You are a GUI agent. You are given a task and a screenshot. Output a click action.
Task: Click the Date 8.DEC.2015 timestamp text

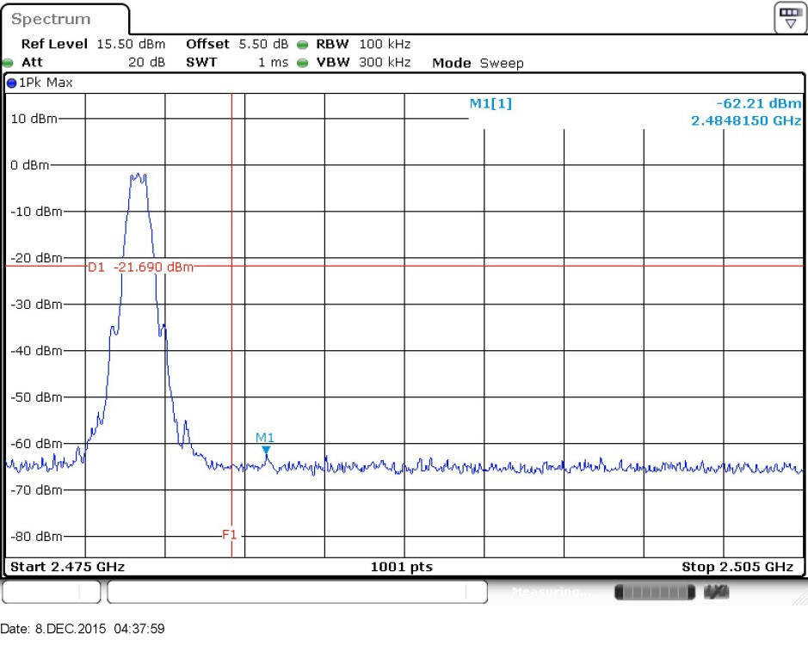click(x=83, y=629)
